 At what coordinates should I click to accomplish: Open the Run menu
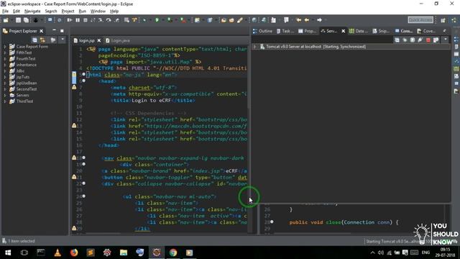point(83,12)
